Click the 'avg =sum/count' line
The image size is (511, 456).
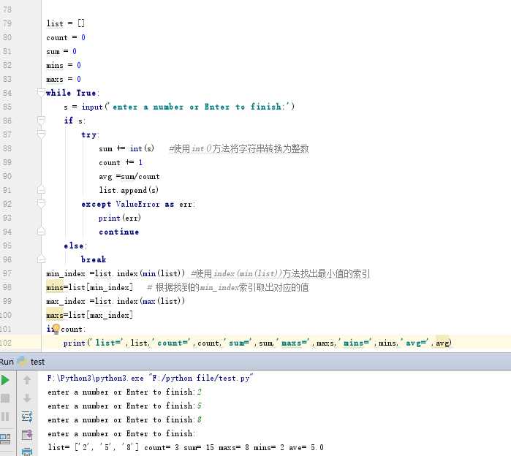(x=129, y=176)
